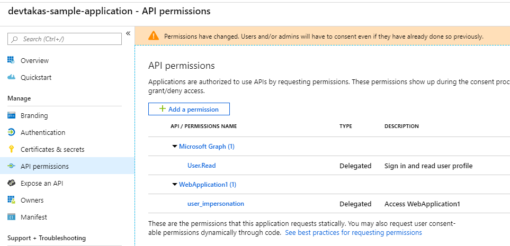The image size is (510, 246).
Task: Click the Manifest icon in sidebar
Action: tap(11, 217)
